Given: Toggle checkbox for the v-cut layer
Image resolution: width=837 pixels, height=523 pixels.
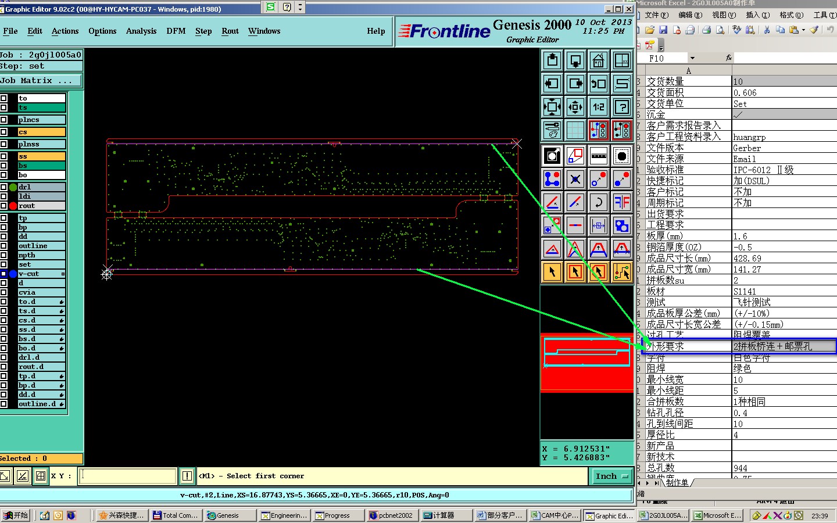Looking at the screenshot, I should tap(3, 274).
